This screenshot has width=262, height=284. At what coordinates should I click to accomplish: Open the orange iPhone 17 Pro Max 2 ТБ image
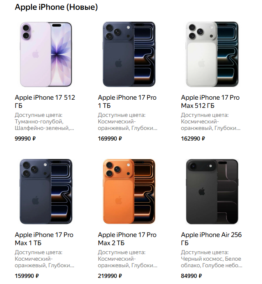(x=129, y=192)
